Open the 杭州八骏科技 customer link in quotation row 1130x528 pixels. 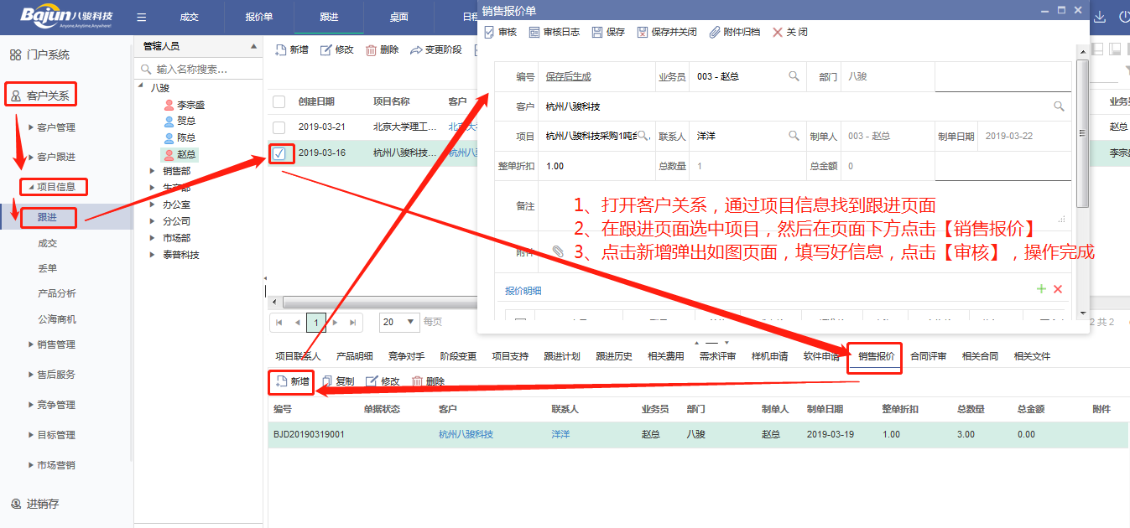[466, 434]
